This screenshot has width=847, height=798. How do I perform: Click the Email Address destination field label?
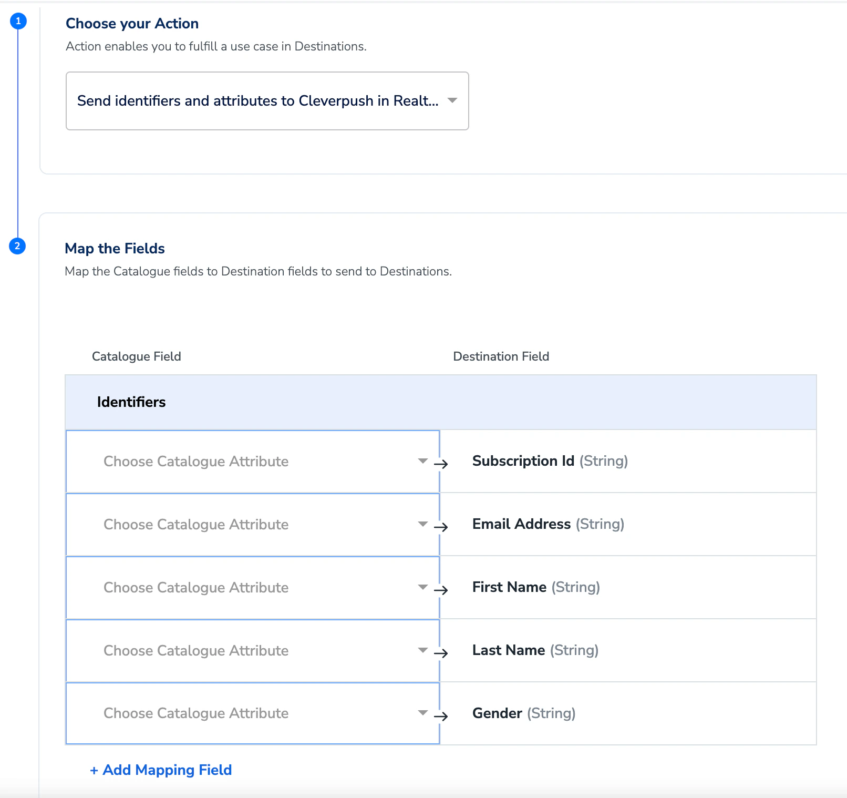click(548, 524)
